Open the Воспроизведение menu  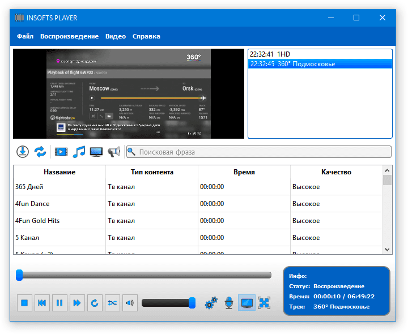coord(69,36)
